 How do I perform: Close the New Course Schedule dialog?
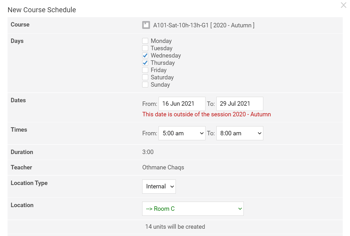[x=343, y=5]
